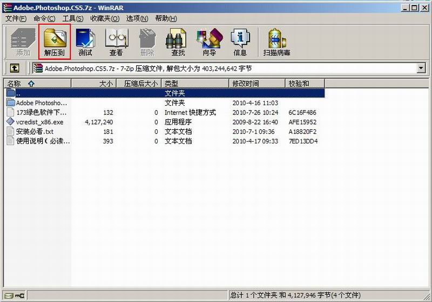Screen dimensions: 432x302
Task: Select the 使用说明（必读... file name
Action: 43,141
